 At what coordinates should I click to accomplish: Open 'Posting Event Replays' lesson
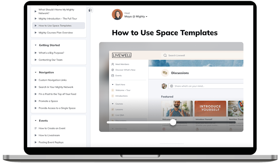click(x=51, y=143)
